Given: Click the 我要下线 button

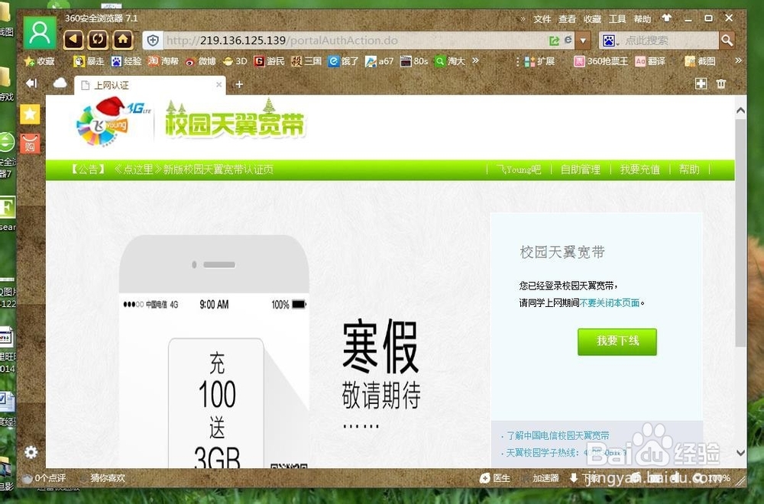Looking at the screenshot, I should 617,341.
